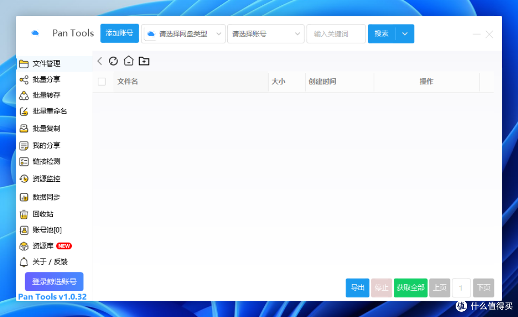Image resolution: width=518 pixels, height=317 pixels.
Task: Open the 请选择账号 dropdown
Action: point(266,34)
